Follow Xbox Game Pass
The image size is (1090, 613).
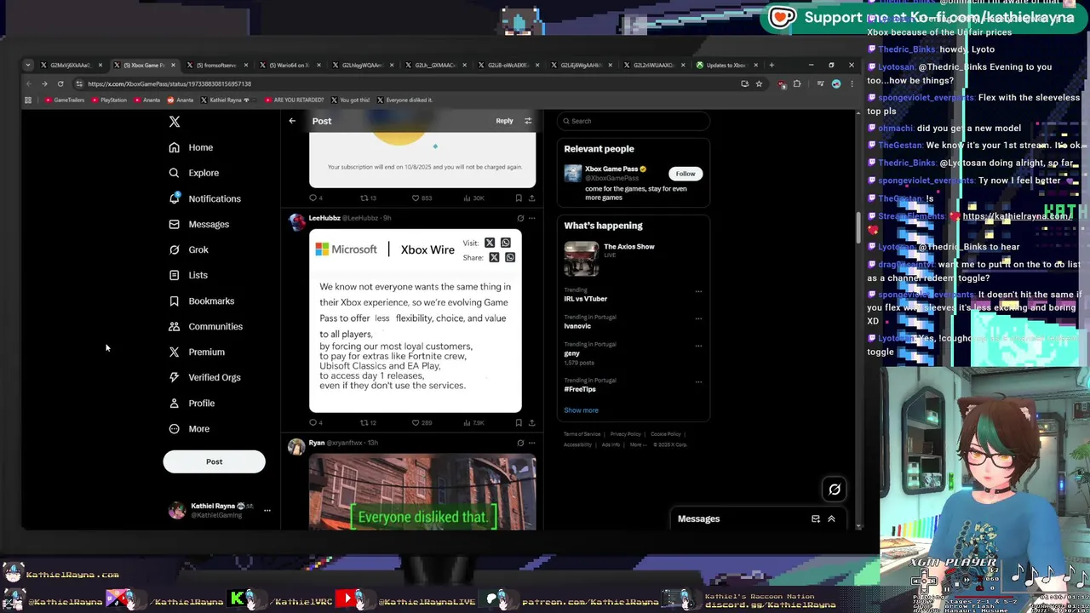pyautogui.click(x=686, y=174)
